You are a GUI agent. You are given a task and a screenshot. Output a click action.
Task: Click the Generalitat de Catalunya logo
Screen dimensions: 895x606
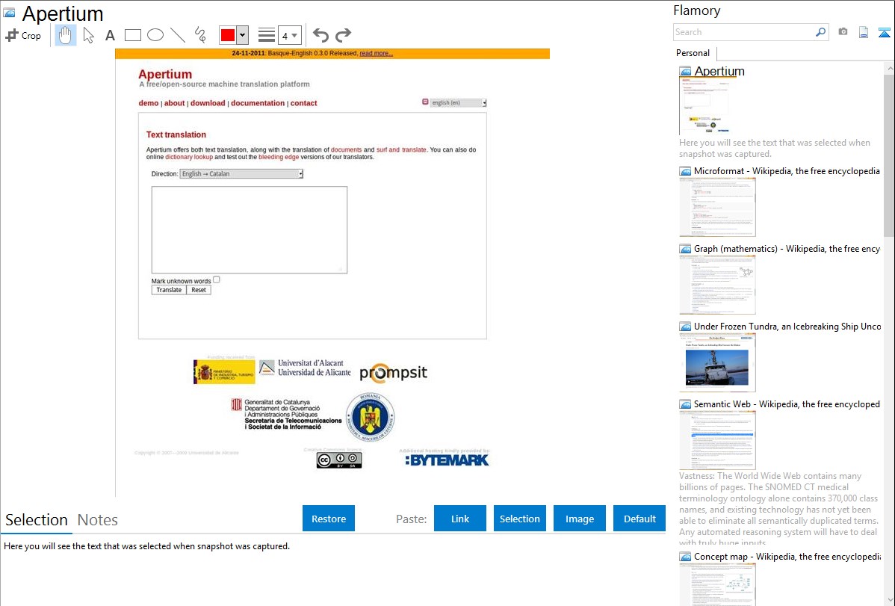(286, 414)
